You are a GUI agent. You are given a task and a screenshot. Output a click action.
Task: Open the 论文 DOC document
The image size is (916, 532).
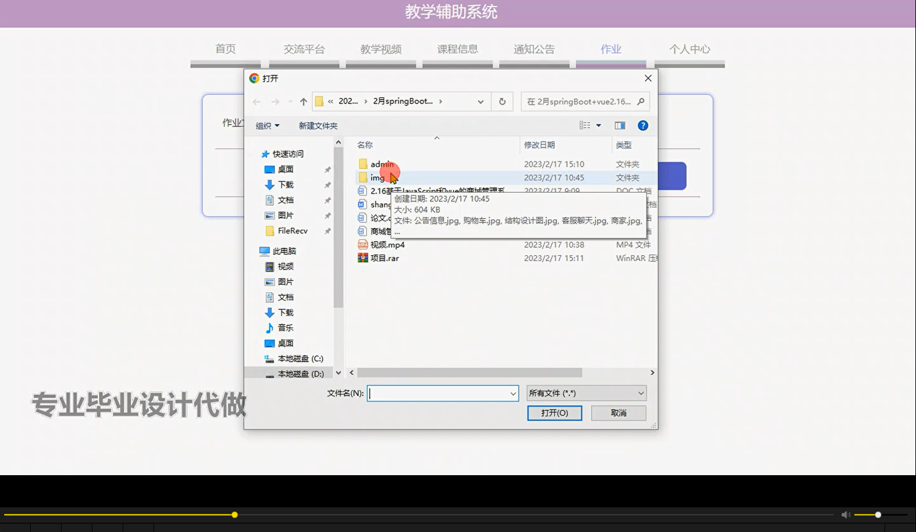378,218
